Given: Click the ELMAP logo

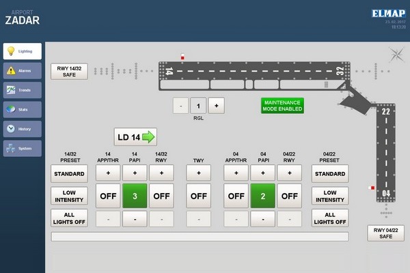Looking at the screenshot, I should tap(389, 13).
